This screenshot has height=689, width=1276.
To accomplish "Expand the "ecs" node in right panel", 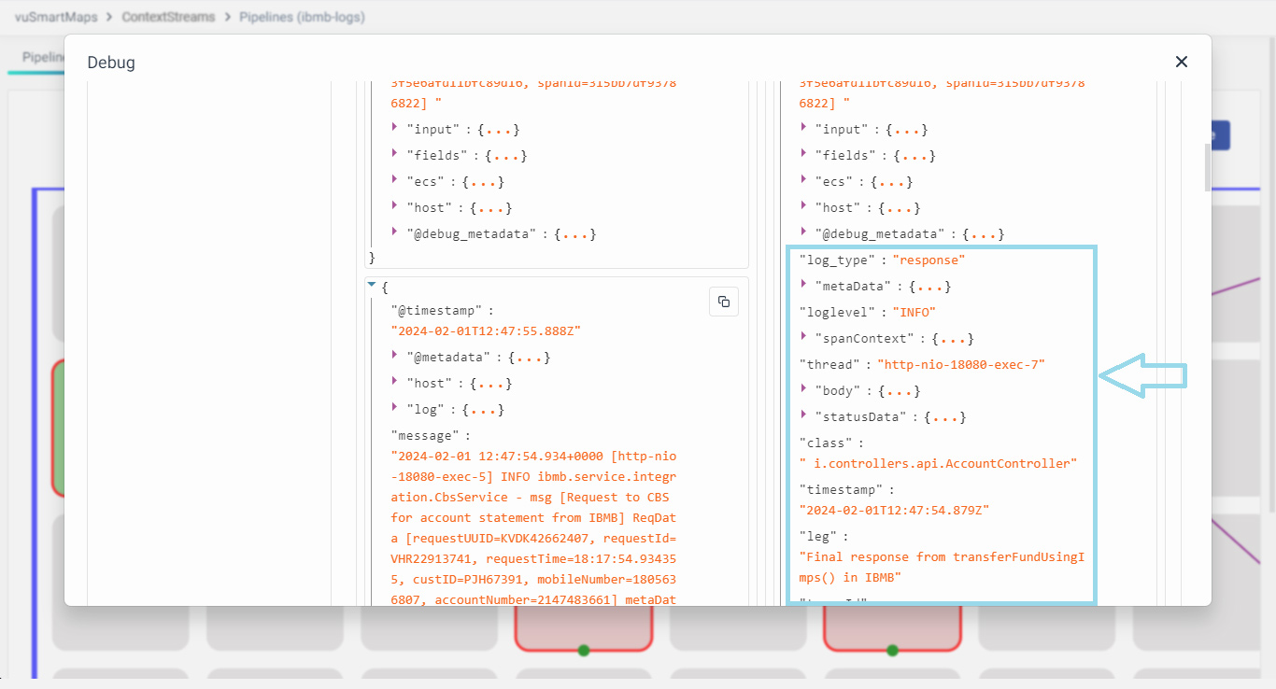I will tap(804, 180).
